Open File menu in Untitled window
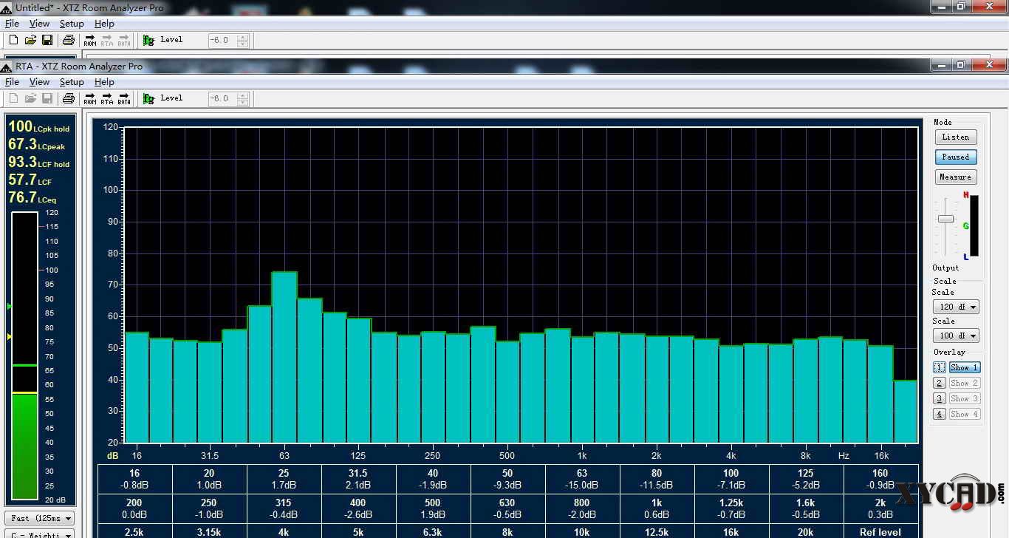The height and width of the screenshot is (538, 1009). pos(12,24)
